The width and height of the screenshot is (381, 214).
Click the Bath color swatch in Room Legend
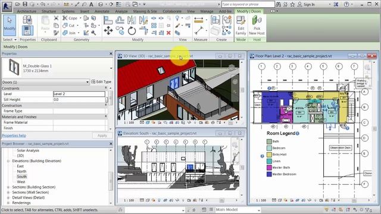click(x=269, y=141)
